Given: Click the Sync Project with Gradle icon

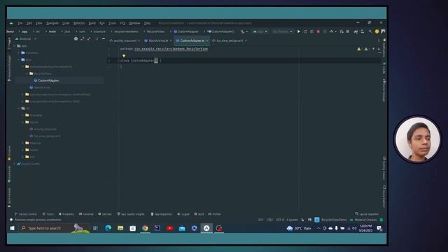Looking at the screenshot, I should (x=356, y=31).
